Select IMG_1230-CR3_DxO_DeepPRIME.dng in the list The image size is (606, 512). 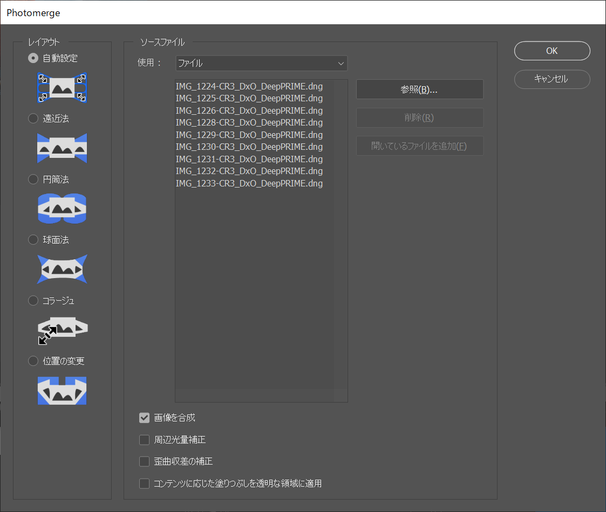pos(249,147)
